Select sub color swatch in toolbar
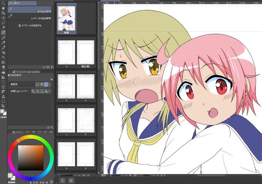Viewport: 262px width, 184px height. (5, 113)
